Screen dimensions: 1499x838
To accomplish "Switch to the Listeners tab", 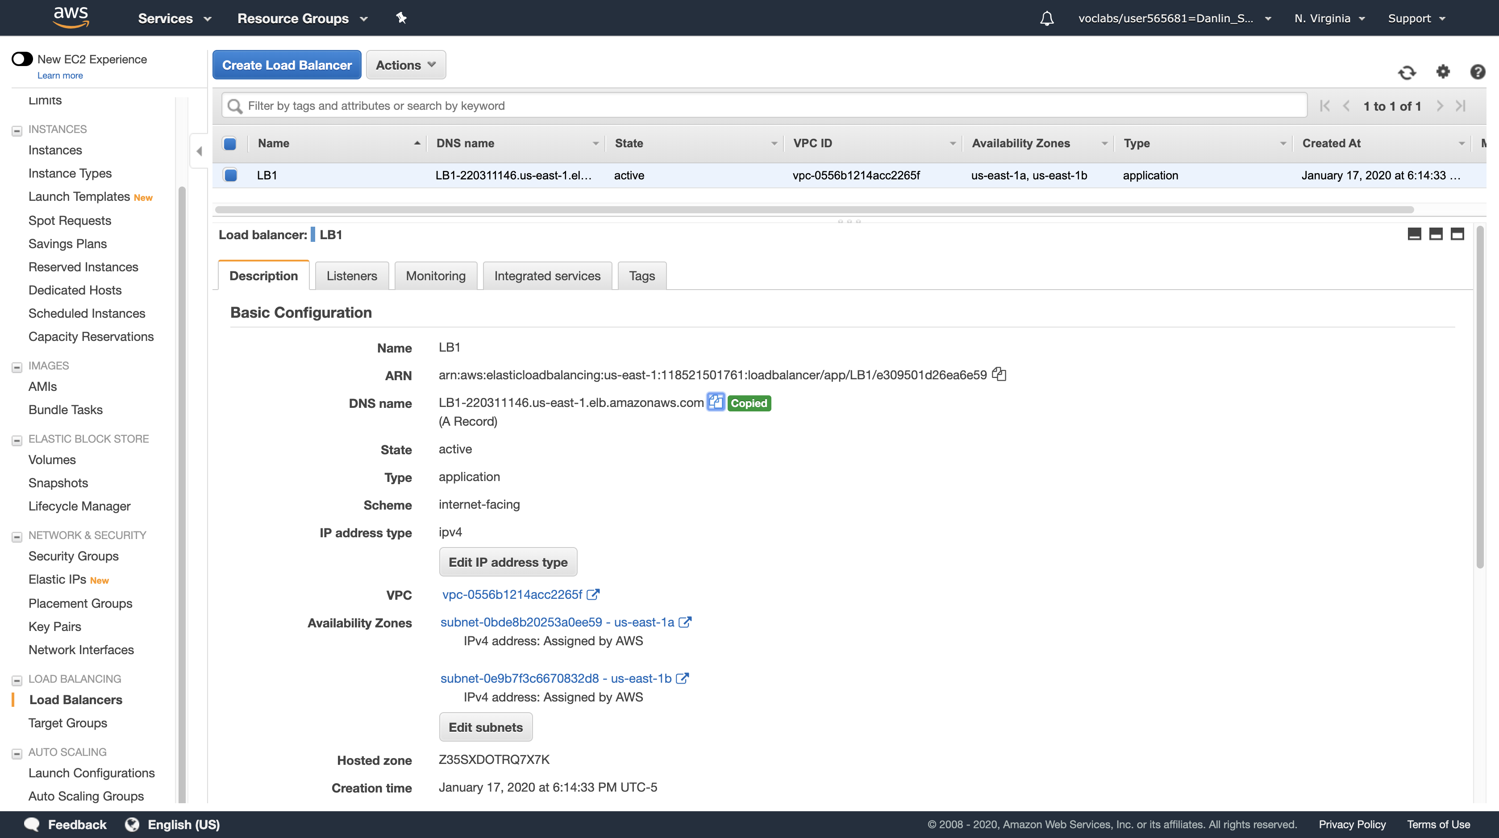I will click(x=351, y=276).
